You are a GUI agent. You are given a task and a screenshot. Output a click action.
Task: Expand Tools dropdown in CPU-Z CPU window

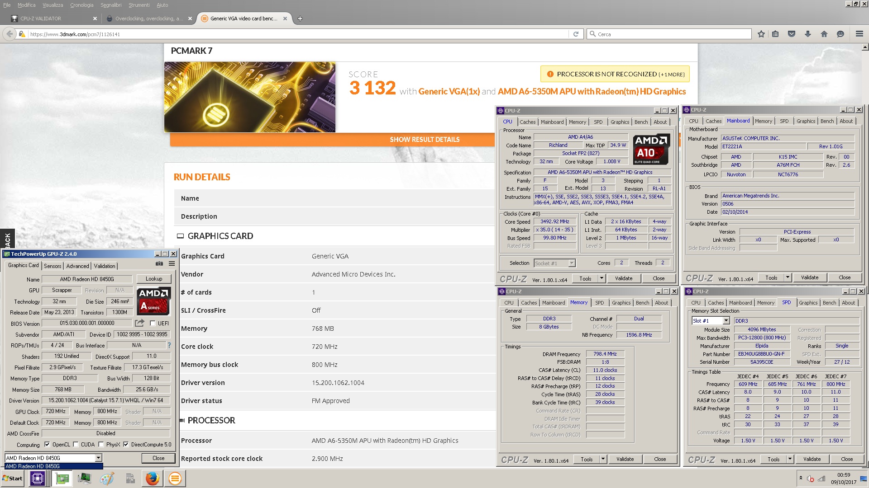coord(602,278)
